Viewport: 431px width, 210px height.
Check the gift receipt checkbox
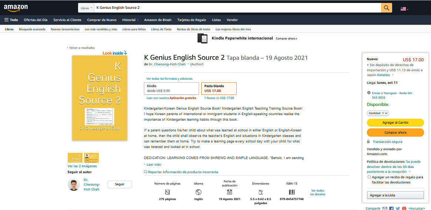click(x=369, y=177)
